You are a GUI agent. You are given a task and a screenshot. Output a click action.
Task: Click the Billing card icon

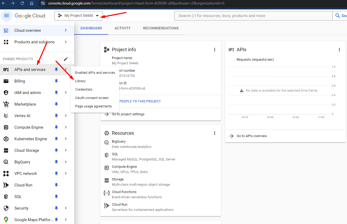[6, 81]
